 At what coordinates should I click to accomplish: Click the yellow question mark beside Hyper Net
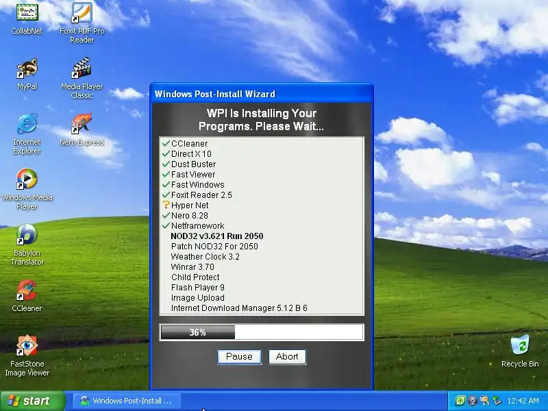(166, 205)
